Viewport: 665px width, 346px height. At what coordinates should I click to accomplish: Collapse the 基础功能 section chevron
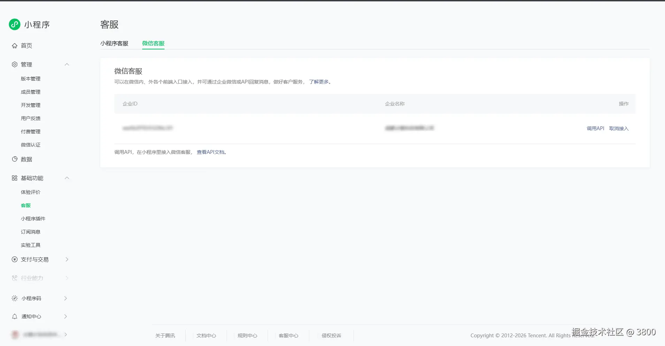67,178
